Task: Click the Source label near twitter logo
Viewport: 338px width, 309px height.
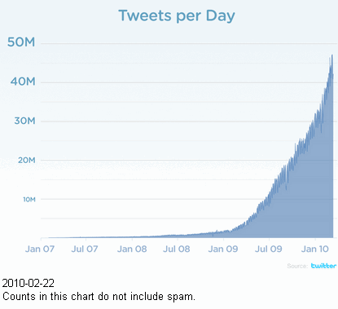Action: tap(297, 266)
